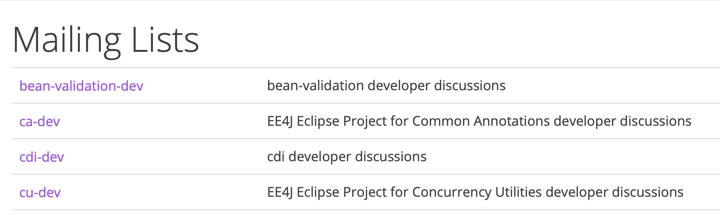This screenshot has width=720, height=215.
Task: Open the bean-validation-dev mailing list link
Action: point(81,86)
